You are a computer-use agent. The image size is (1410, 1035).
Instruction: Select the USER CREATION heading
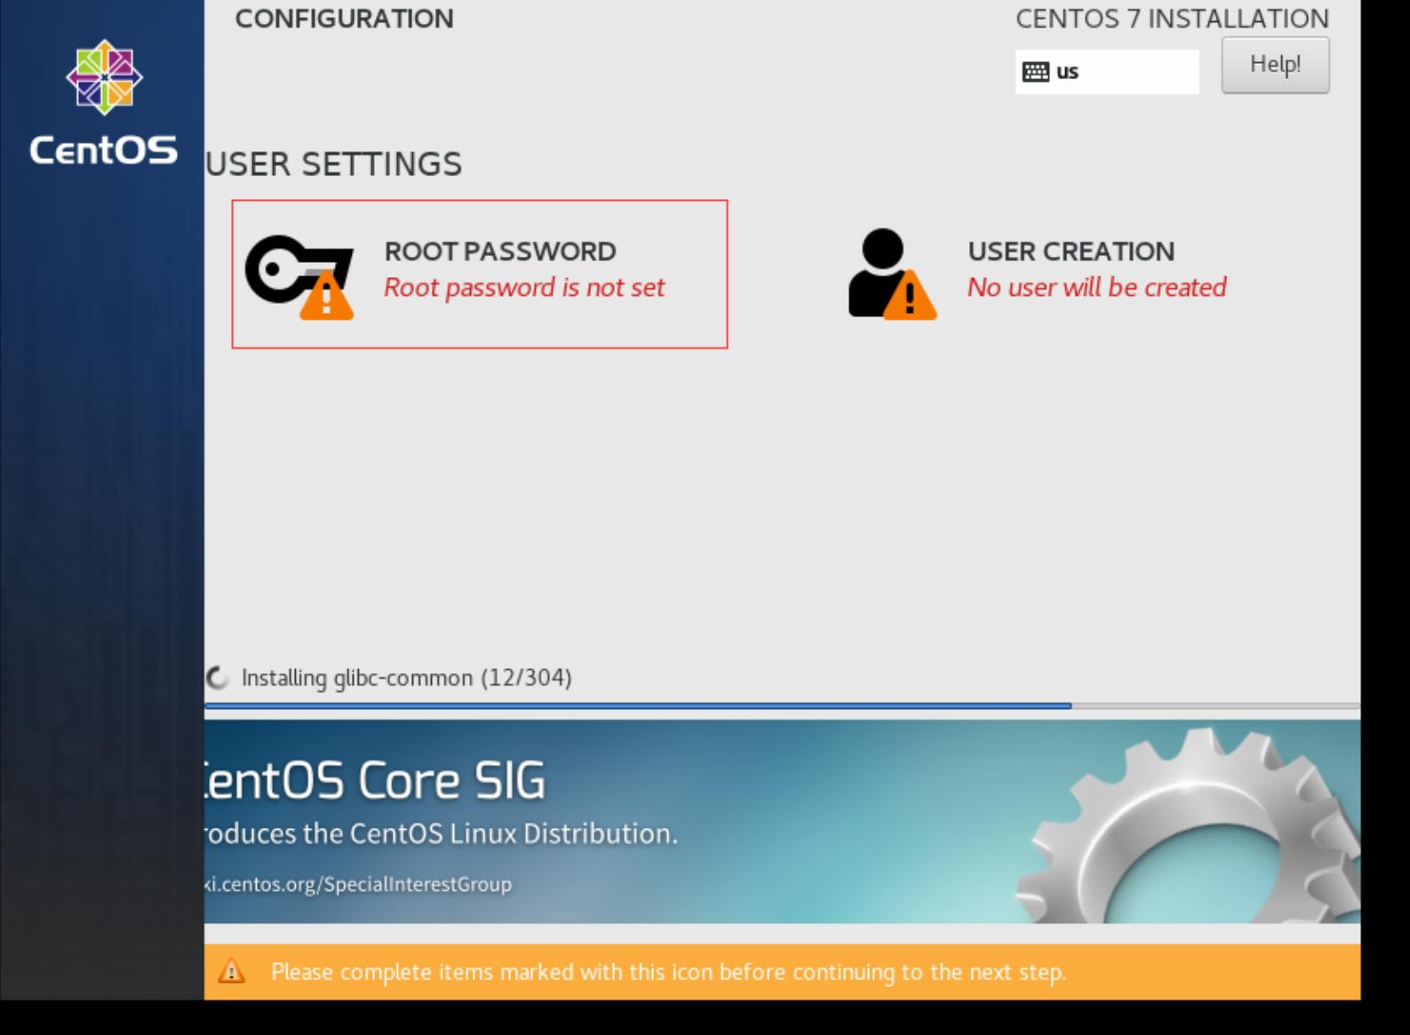coord(1071,251)
